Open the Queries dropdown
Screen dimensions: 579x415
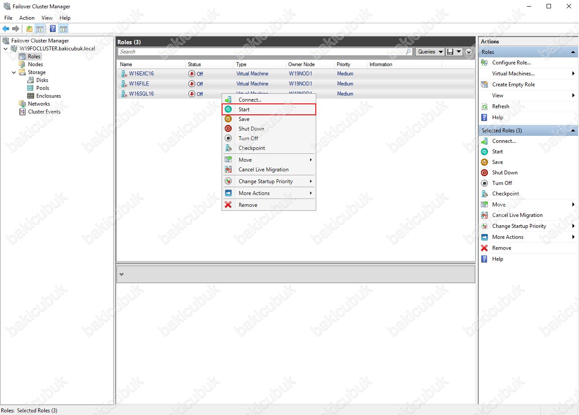click(x=430, y=52)
